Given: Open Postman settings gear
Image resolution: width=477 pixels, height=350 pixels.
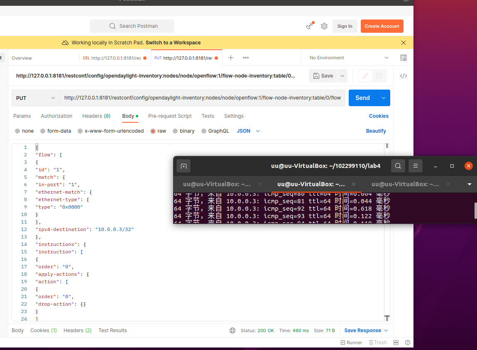Looking at the screenshot, I should click(324, 26).
